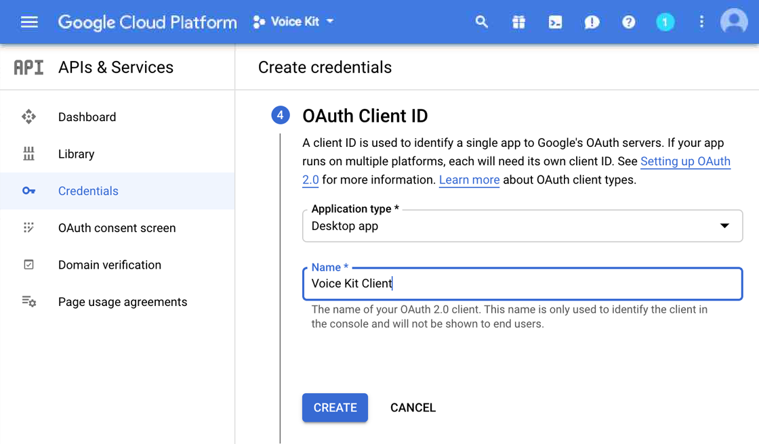Follow the Setting up OAuth 2.0 link
This screenshot has width=759, height=444.
click(x=685, y=162)
